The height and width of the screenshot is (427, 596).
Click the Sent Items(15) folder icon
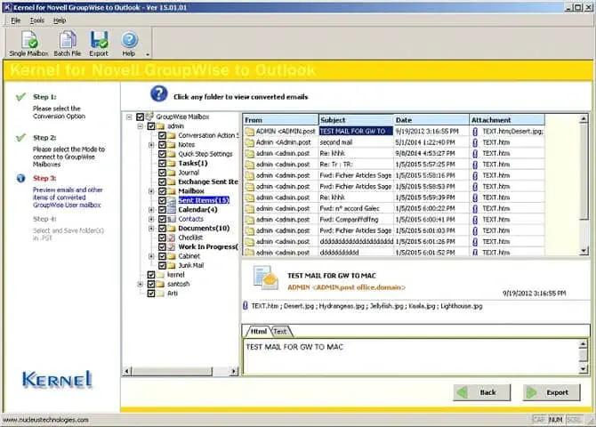pos(172,200)
